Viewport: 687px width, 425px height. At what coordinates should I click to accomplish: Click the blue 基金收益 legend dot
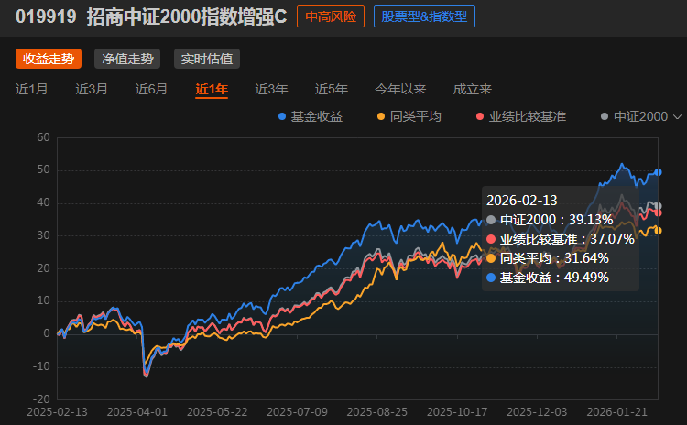click(282, 116)
